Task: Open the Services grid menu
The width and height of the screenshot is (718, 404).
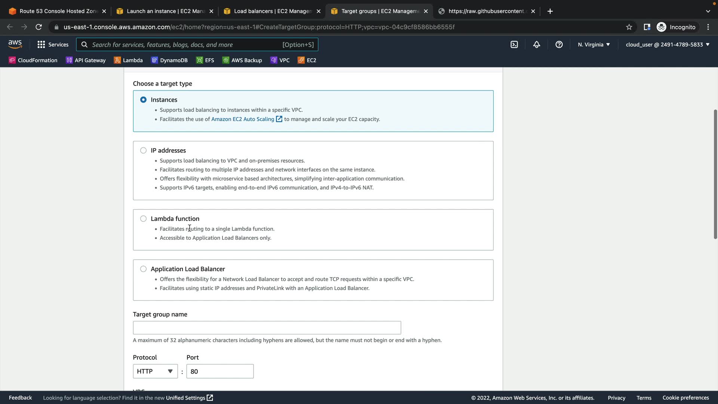Action: coord(53,45)
